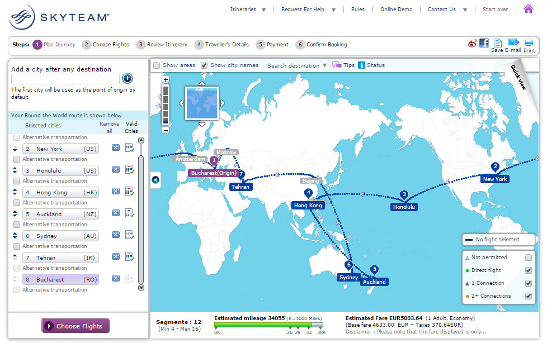Click the blue plus add-city button
Screen dimensions: 547x348
(128, 78)
